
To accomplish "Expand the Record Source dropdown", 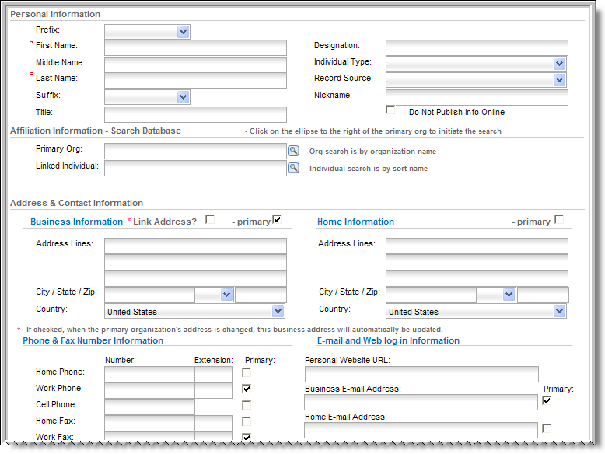I will [477, 80].
